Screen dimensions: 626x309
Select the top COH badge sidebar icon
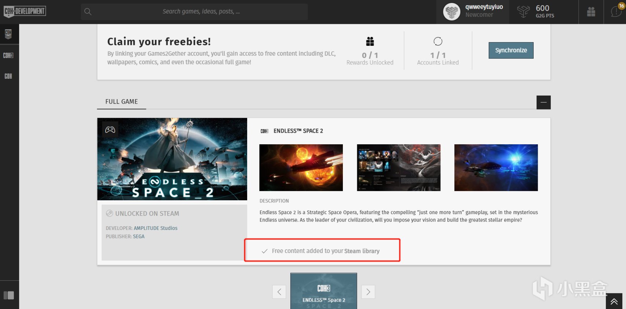click(8, 34)
